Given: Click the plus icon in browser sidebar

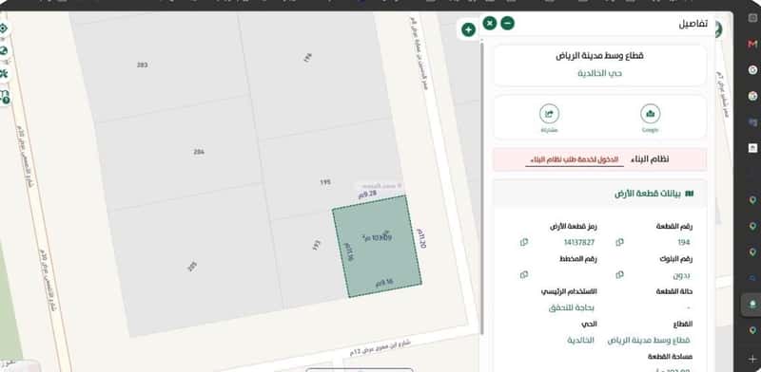Looking at the screenshot, I should point(752,360).
